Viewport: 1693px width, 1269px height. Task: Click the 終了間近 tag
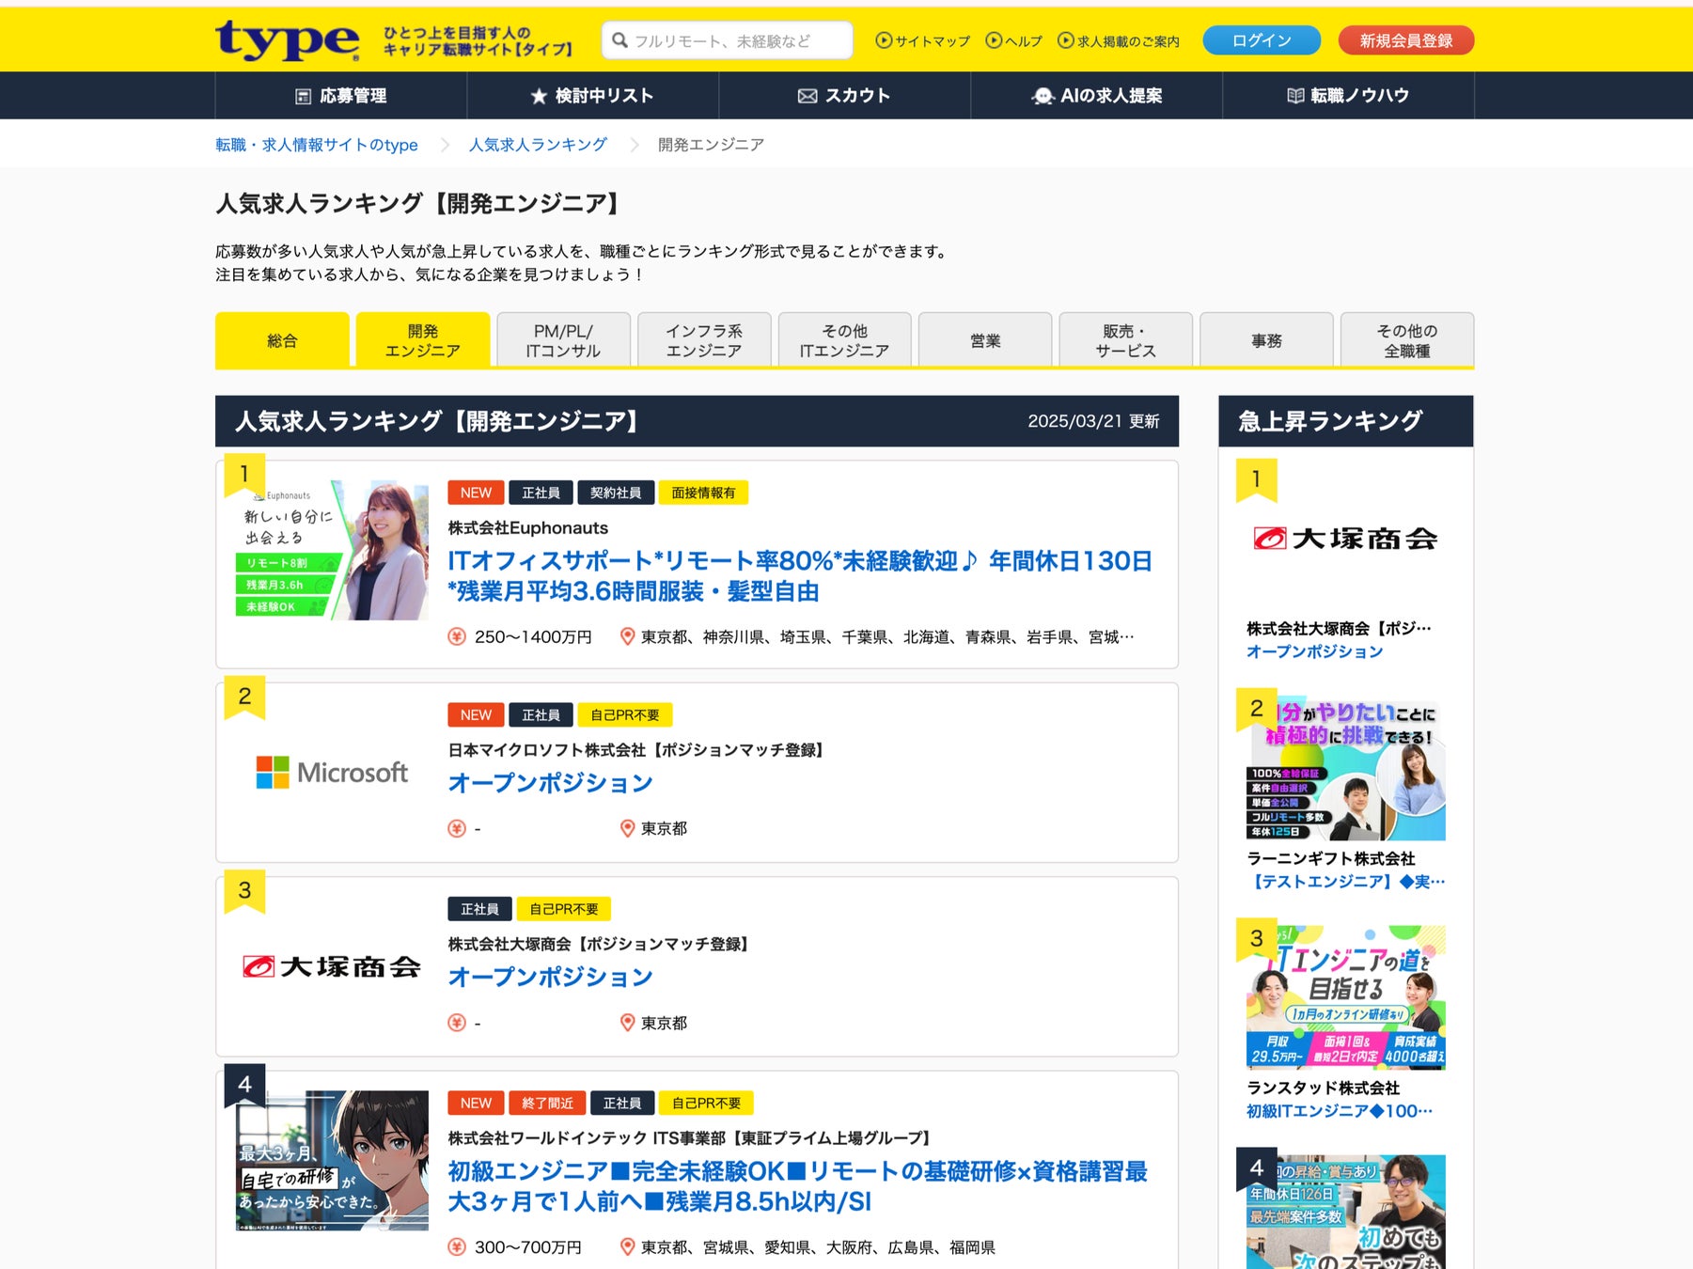pos(547,1103)
